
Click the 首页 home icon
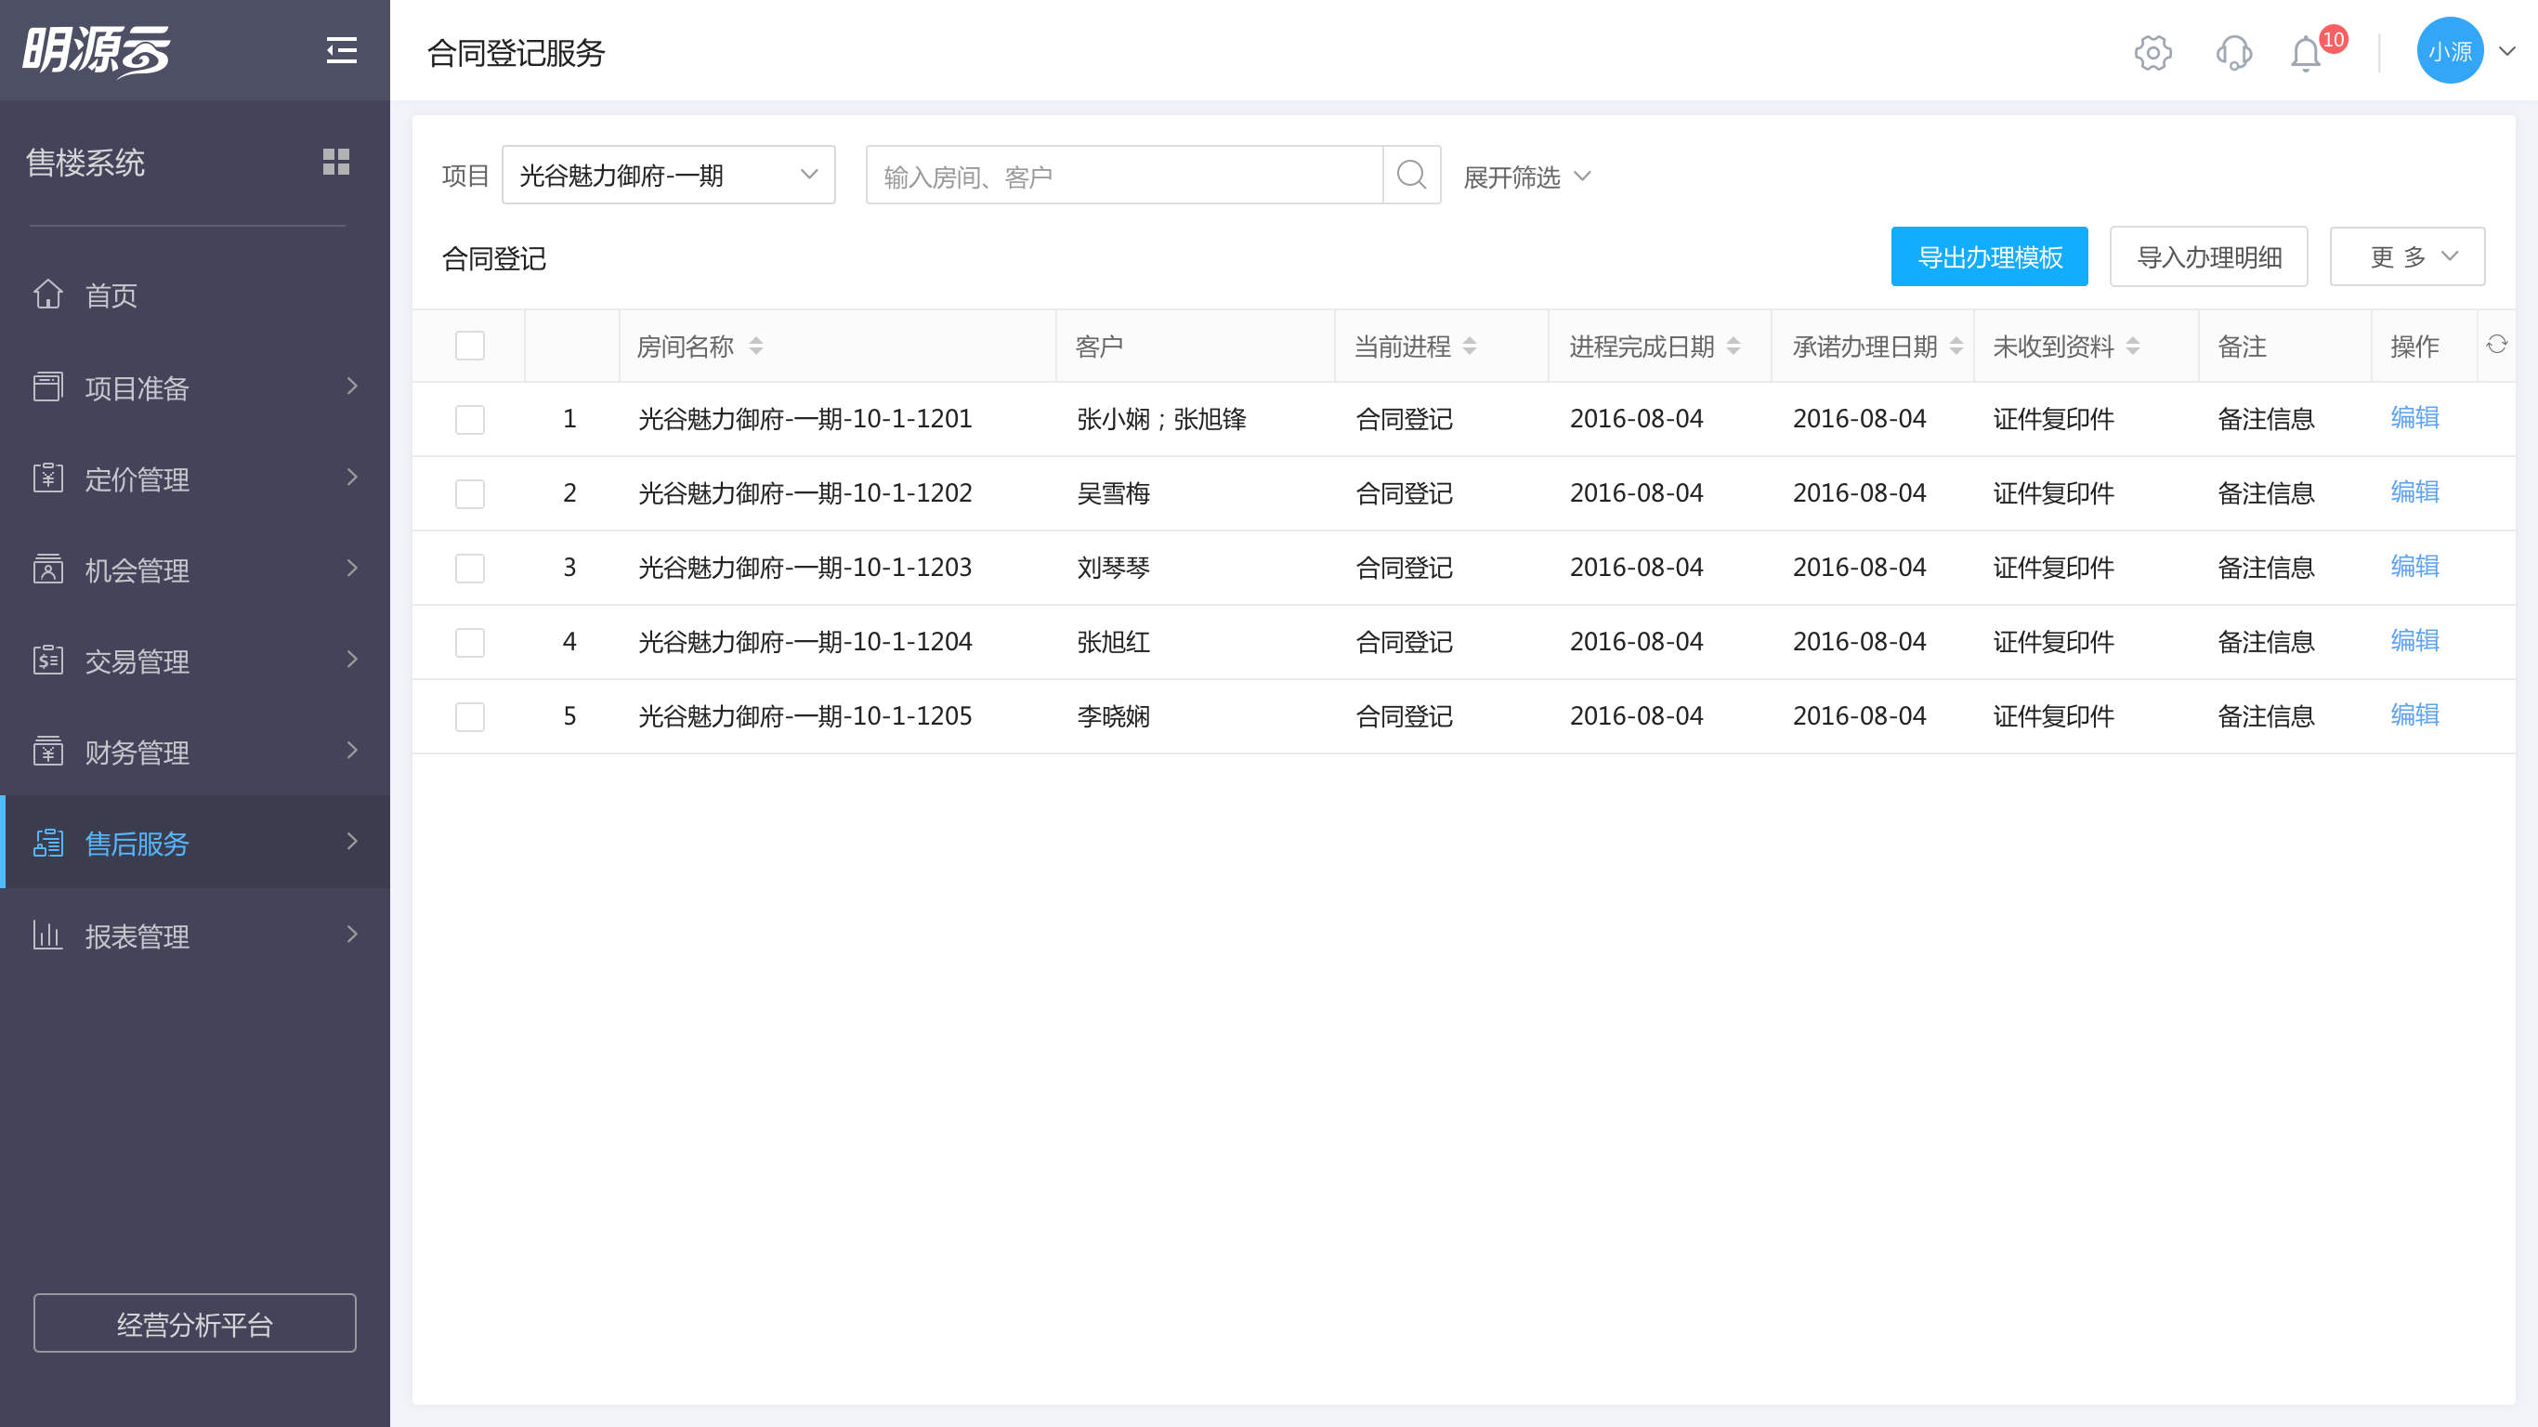[x=48, y=295]
